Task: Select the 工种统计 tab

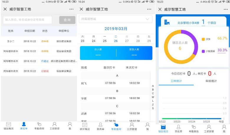Action: [176, 81]
